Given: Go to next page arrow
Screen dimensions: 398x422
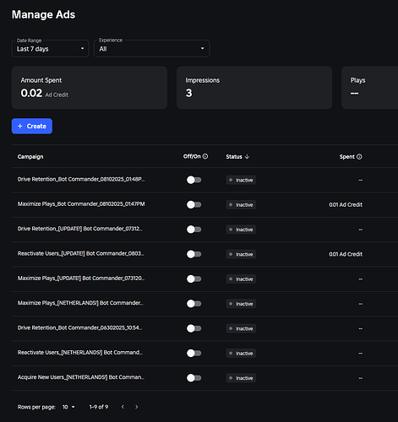Looking at the screenshot, I should point(137,407).
